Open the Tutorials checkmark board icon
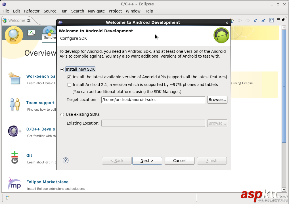 click(31, 33)
